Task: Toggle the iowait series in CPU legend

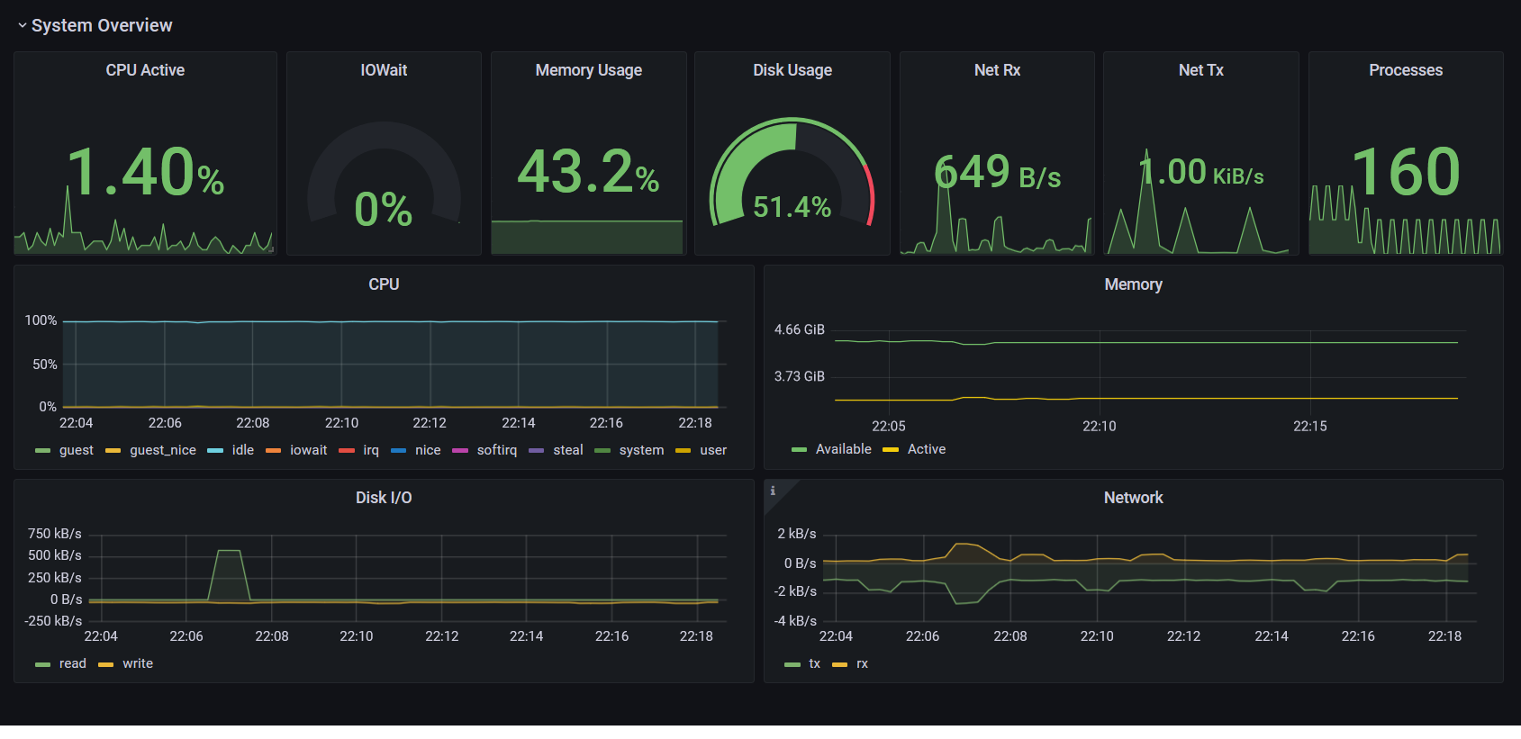Action: click(x=309, y=450)
